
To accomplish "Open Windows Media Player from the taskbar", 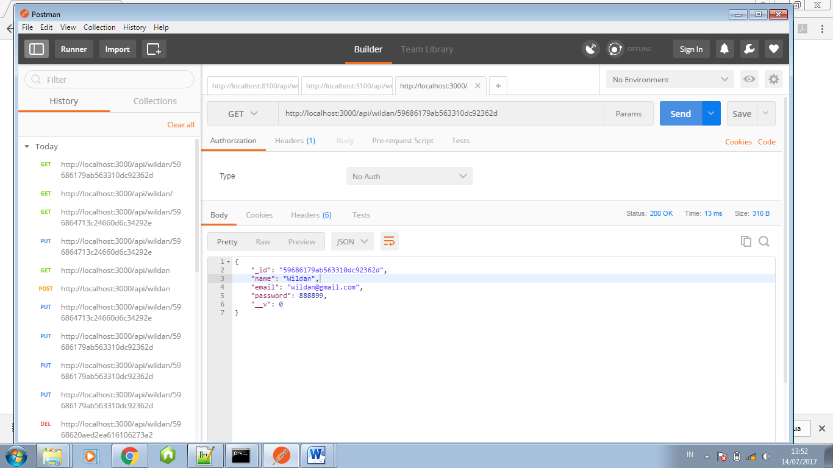I will pos(91,455).
